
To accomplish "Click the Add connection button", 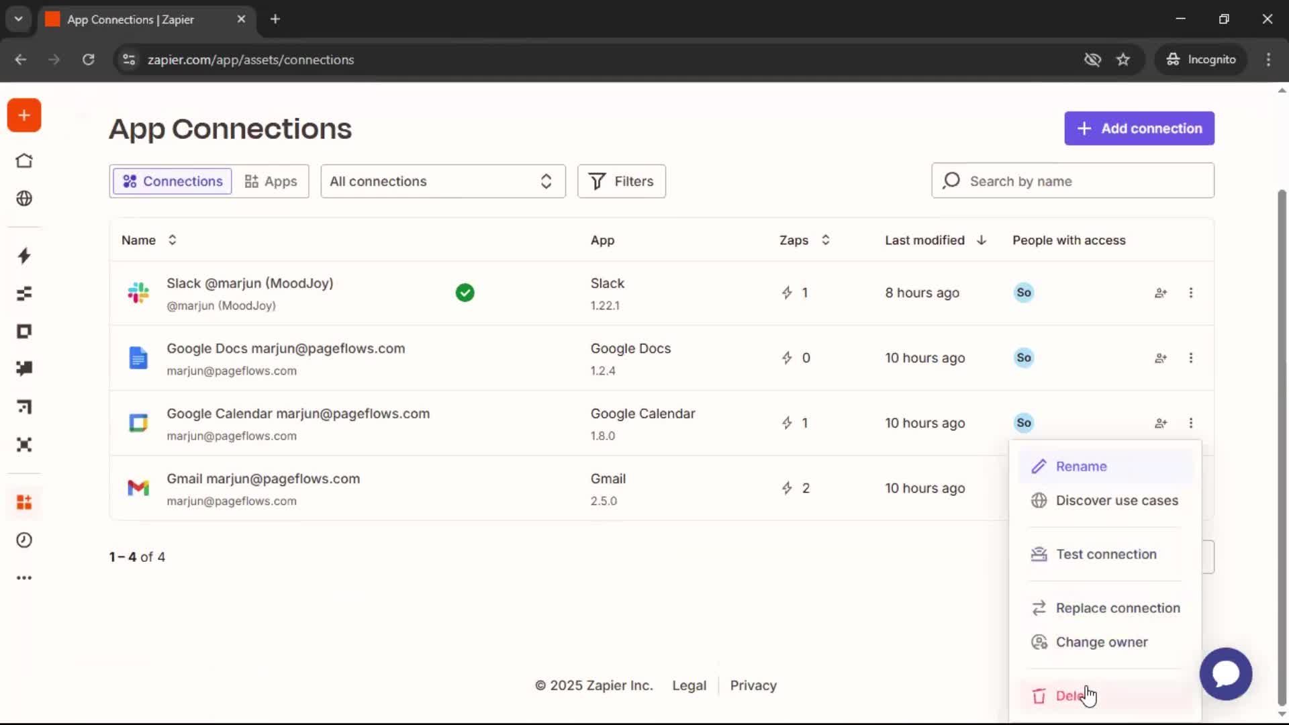I will click(x=1139, y=128).
